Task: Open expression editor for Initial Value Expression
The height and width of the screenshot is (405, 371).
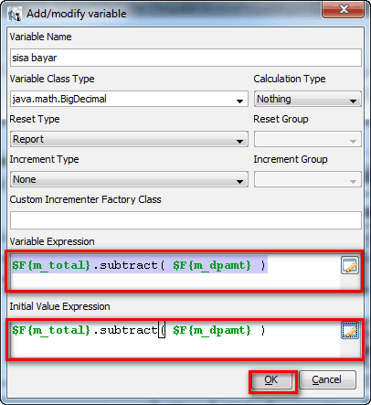Action: click(350, 330)
